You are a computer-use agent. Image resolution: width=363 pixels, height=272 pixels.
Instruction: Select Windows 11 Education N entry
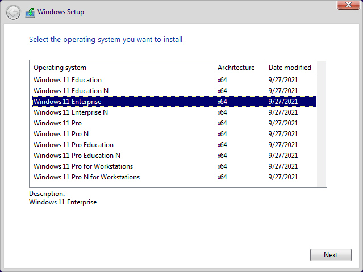(174, 91)
